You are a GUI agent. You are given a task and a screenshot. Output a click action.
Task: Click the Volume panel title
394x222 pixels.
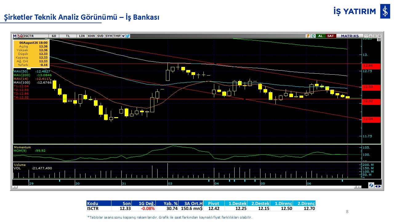coord(20,165)
